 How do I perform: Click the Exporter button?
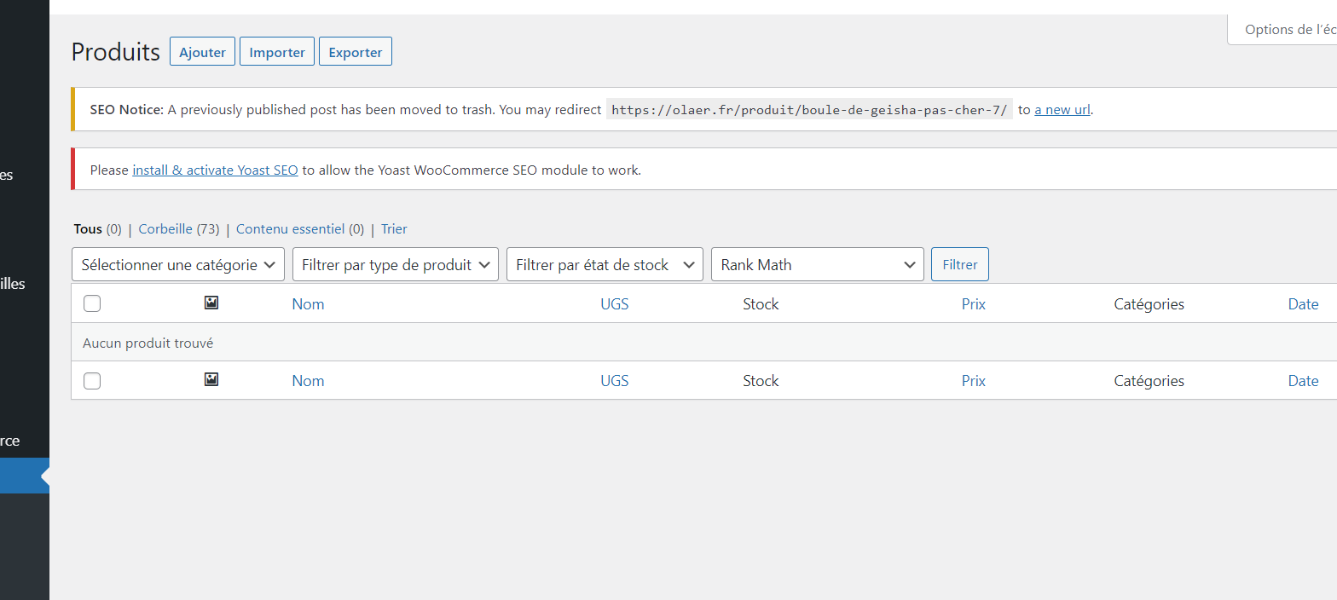coord(355,52)
